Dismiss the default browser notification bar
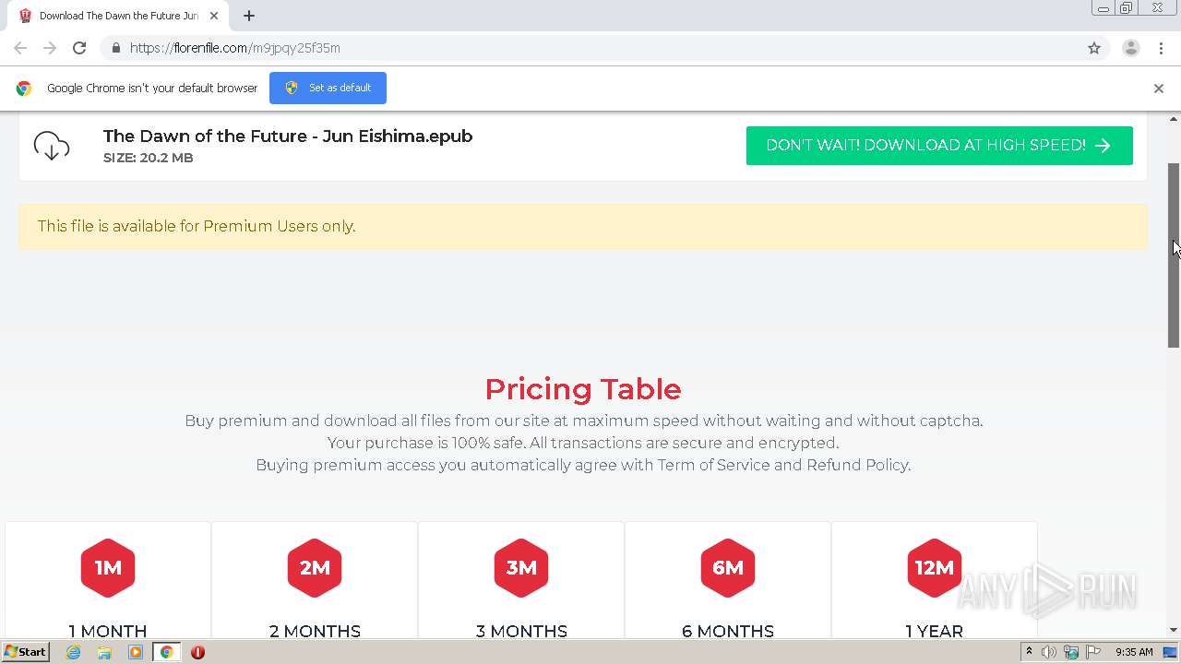Screen dimensions: 1181x664 tap(1158, 89)
